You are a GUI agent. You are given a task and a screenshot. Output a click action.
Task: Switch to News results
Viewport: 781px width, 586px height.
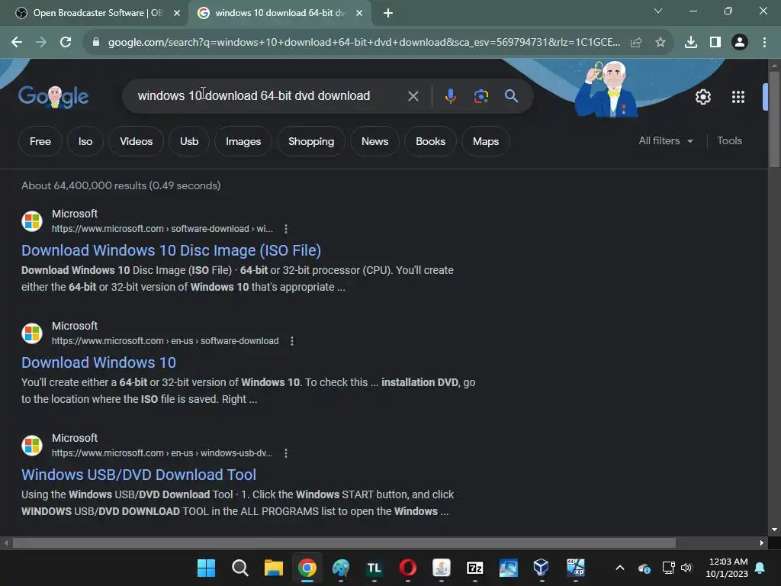coord(375,141)
